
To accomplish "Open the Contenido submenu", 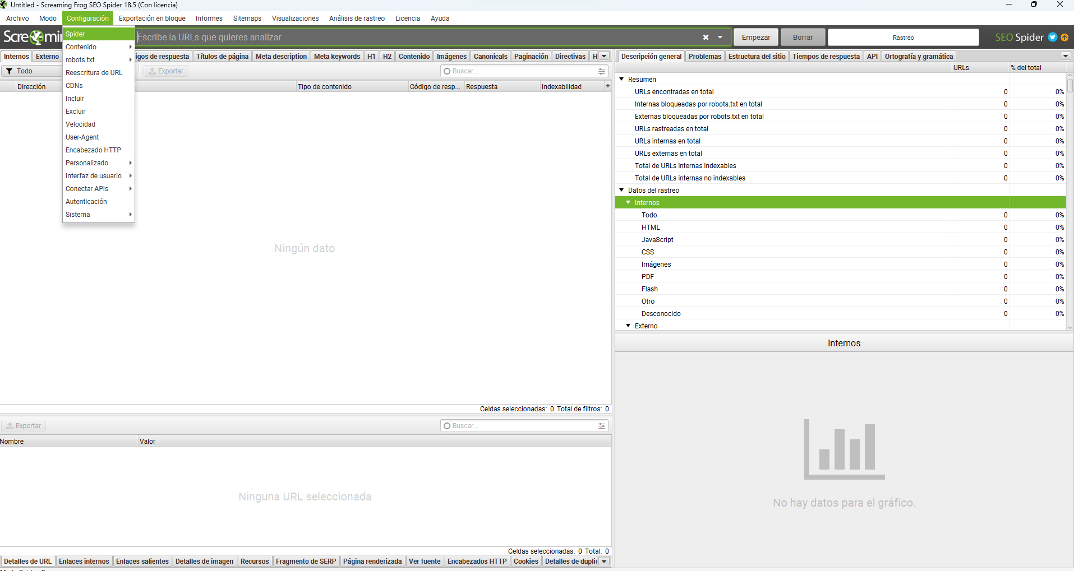I will pos(99,47).
